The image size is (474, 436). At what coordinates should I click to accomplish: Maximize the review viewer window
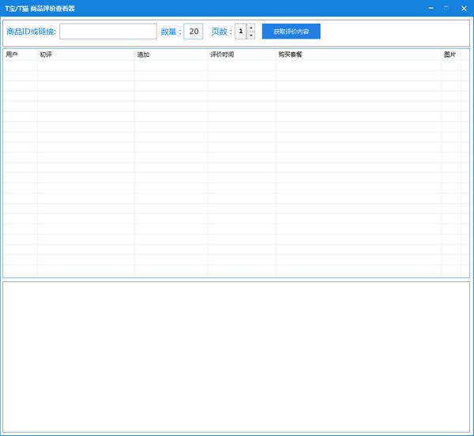(446, 7)
